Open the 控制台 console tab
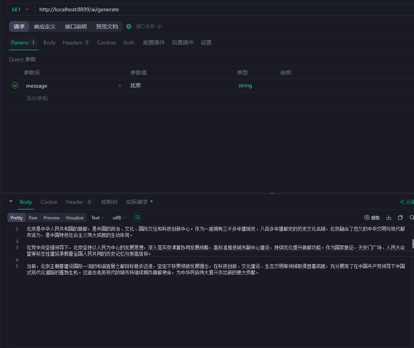Image resolution: width=414 pixels, height=348 pixels. point(109,202)
